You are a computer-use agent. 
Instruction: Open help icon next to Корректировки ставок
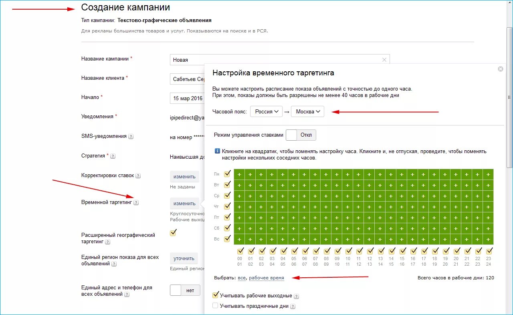[x=138, y=176]
